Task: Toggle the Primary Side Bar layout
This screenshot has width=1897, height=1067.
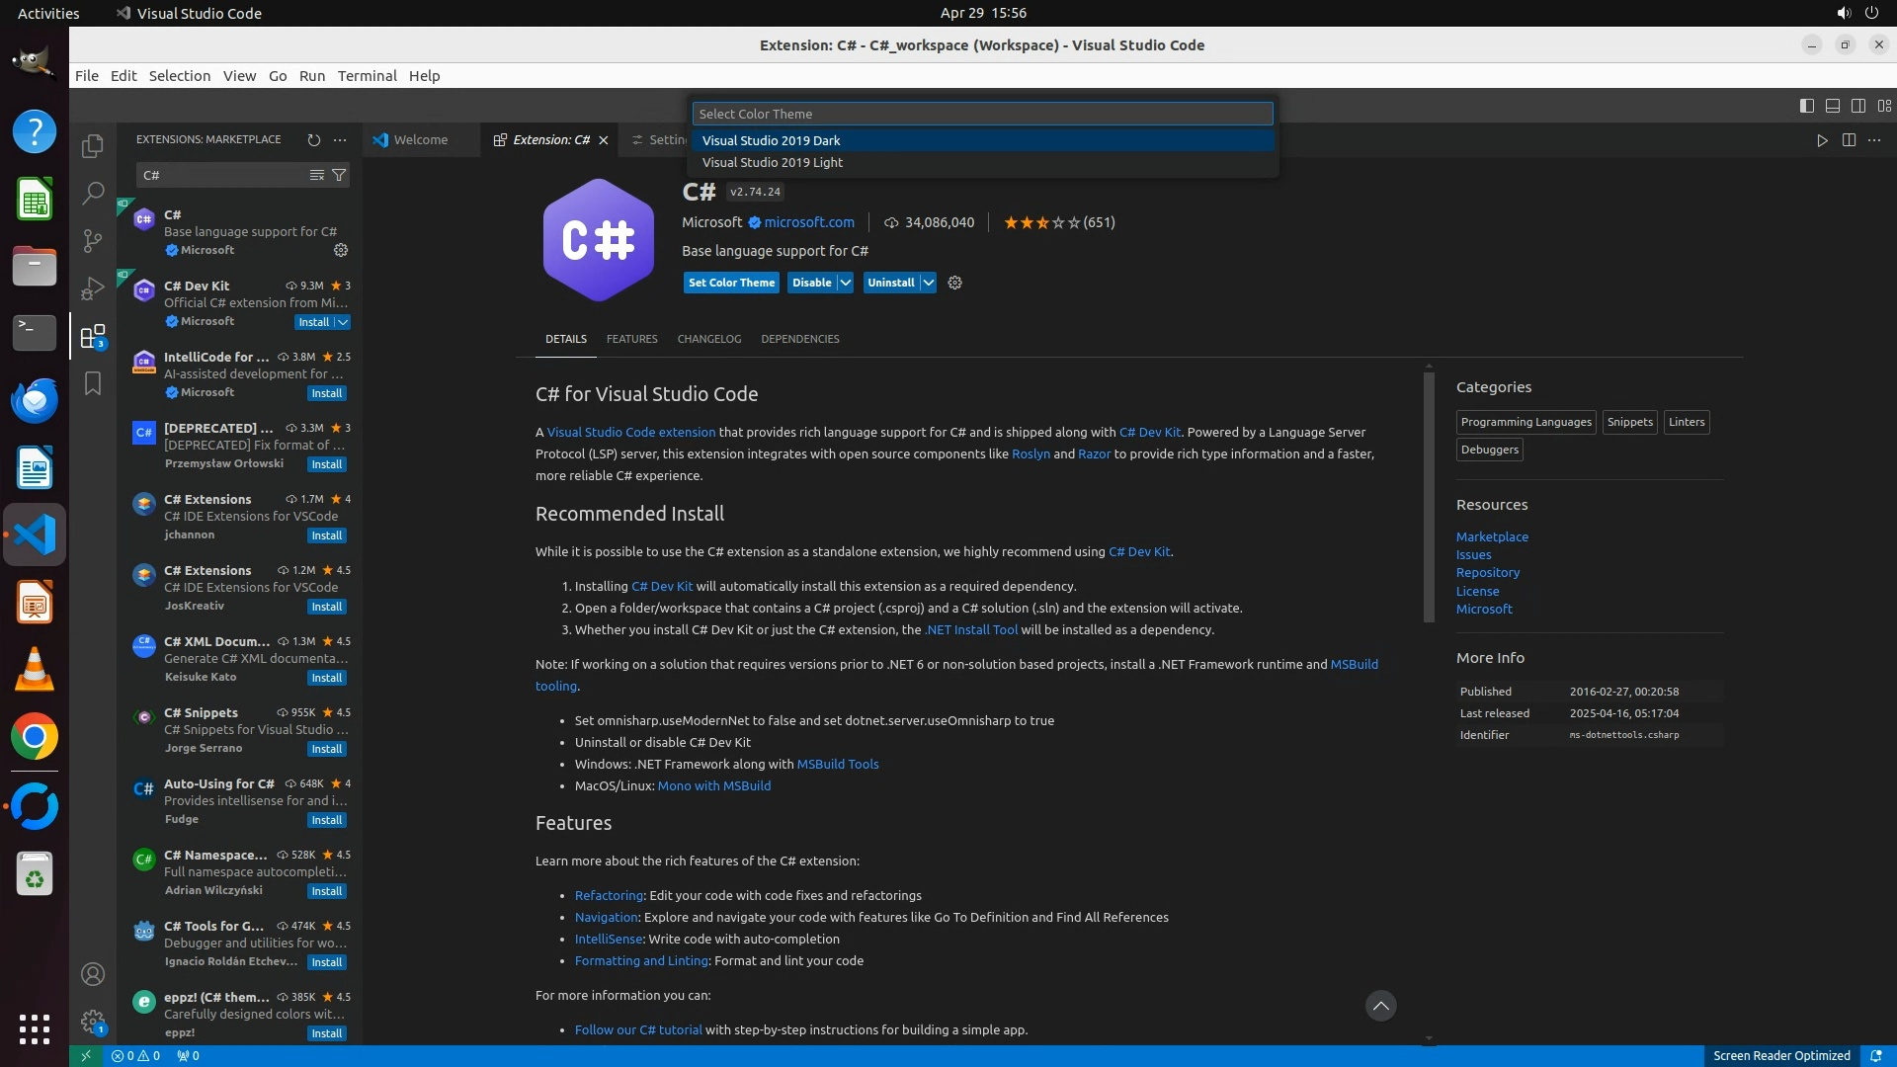Action: point(1807,106)
